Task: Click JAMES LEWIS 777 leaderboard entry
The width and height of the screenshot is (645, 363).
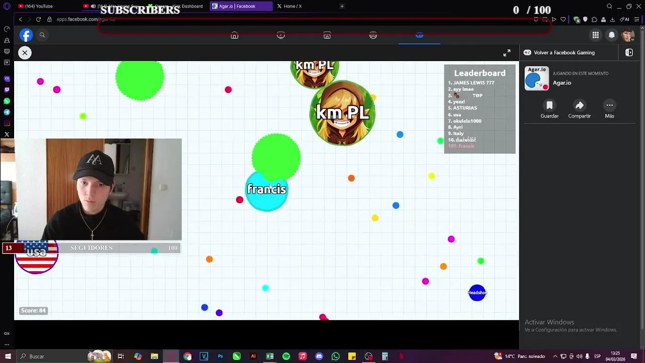Action: pos(471,83)
